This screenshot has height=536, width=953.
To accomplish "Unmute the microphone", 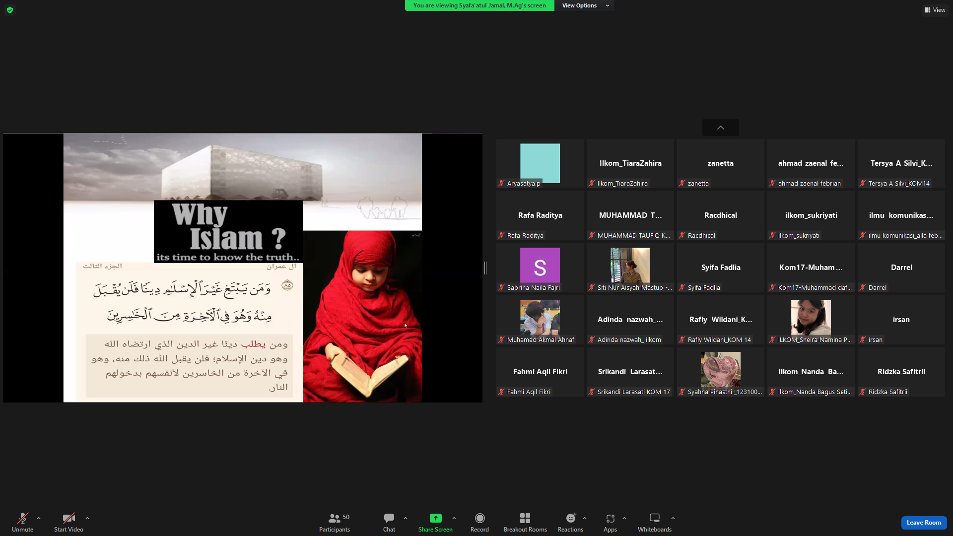I will point(22,522).
